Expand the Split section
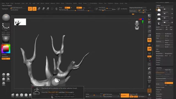Image resolution: width=176 pixels, height=99 pixels. tap(157, 49)
